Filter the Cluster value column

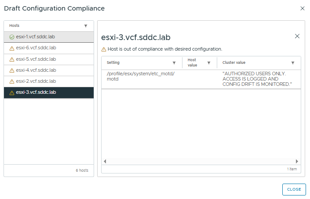[x=293, y=63]
